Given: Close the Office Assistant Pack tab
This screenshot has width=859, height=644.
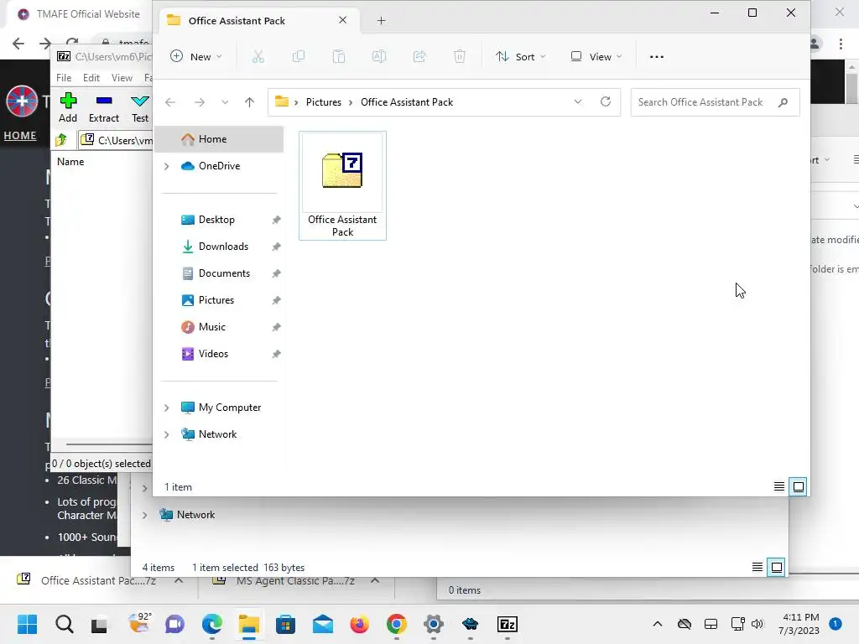Looking at the screenshot, I should coord(342,20).
